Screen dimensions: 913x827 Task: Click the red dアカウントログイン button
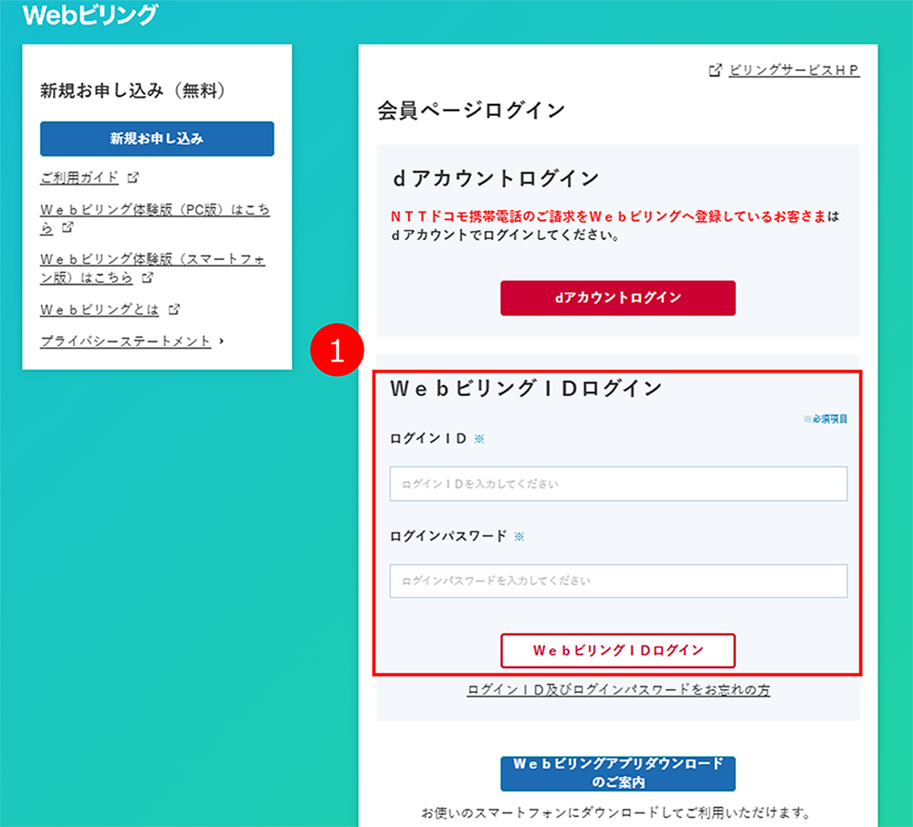coord(618,298)
